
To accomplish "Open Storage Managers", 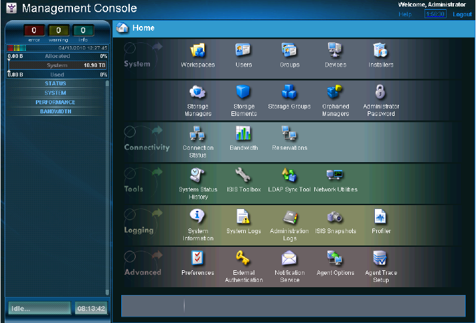I will point(198,92).
